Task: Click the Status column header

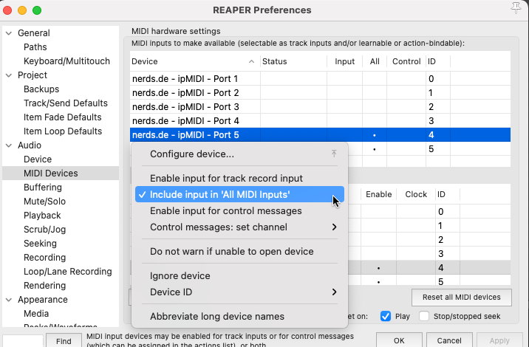Action: tap(275, 61)
